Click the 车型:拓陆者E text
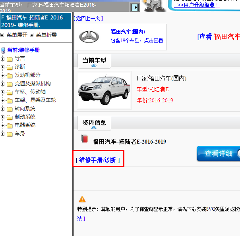Viewport: 240px width, 236px height. (153, 90)
